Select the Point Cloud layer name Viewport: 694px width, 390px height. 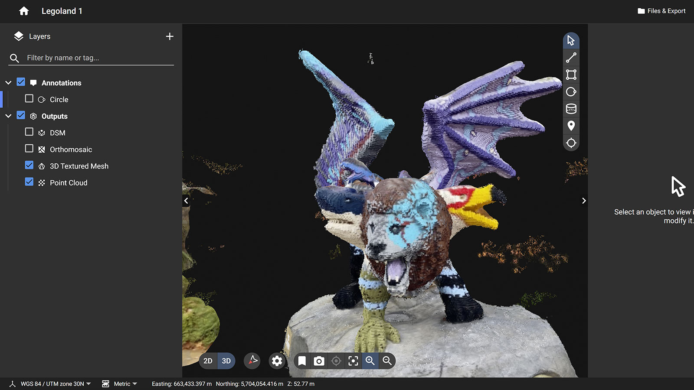click(x=69, y=183)
